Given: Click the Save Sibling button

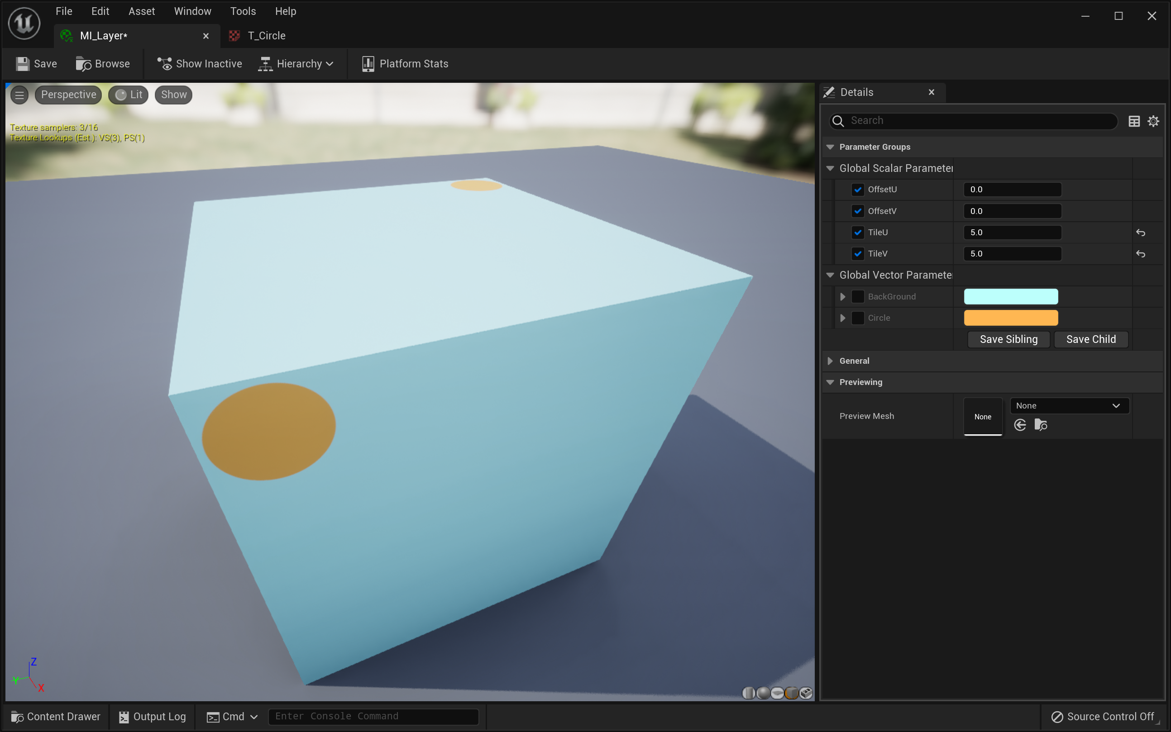Looking at the screenshot, I should [x=1008, y=339].
